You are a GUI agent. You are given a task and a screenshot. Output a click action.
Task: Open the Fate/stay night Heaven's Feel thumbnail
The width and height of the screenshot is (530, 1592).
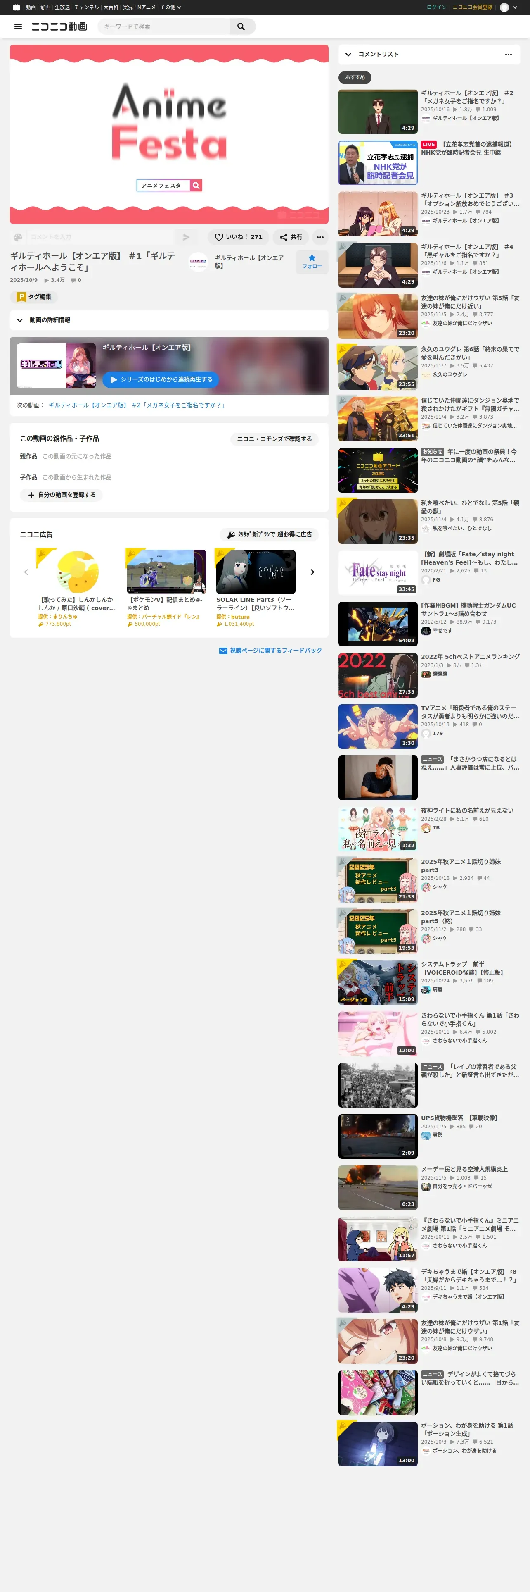pos(378,573)
